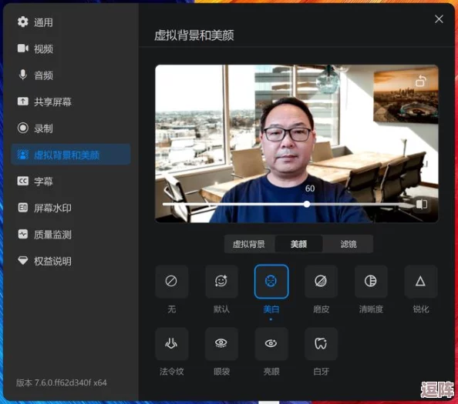The height and width of the screenshot is (404, 458).
Task: Select the 法令纹 nasolabial effect
Action: pos(171,344)
